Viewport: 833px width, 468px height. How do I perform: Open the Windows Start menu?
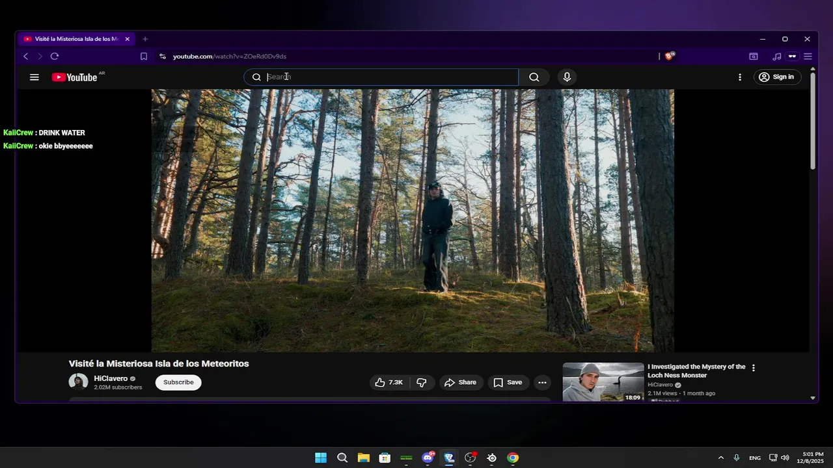click(x=321, y=458)
